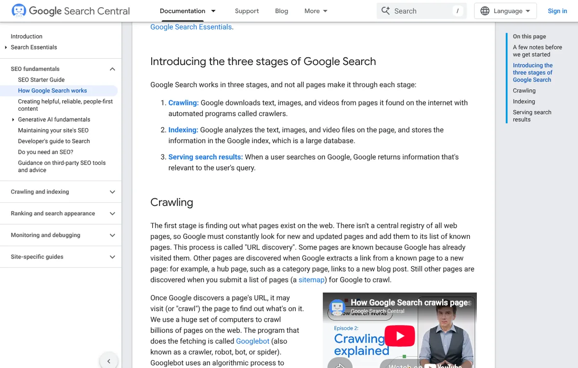578x368 pixels.
Task: Click the Crawling section heading
Action: 171,202
